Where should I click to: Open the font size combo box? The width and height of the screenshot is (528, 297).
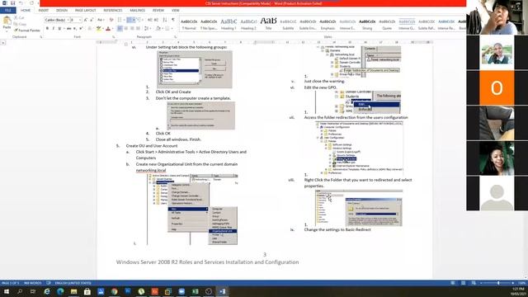[76, 20]
